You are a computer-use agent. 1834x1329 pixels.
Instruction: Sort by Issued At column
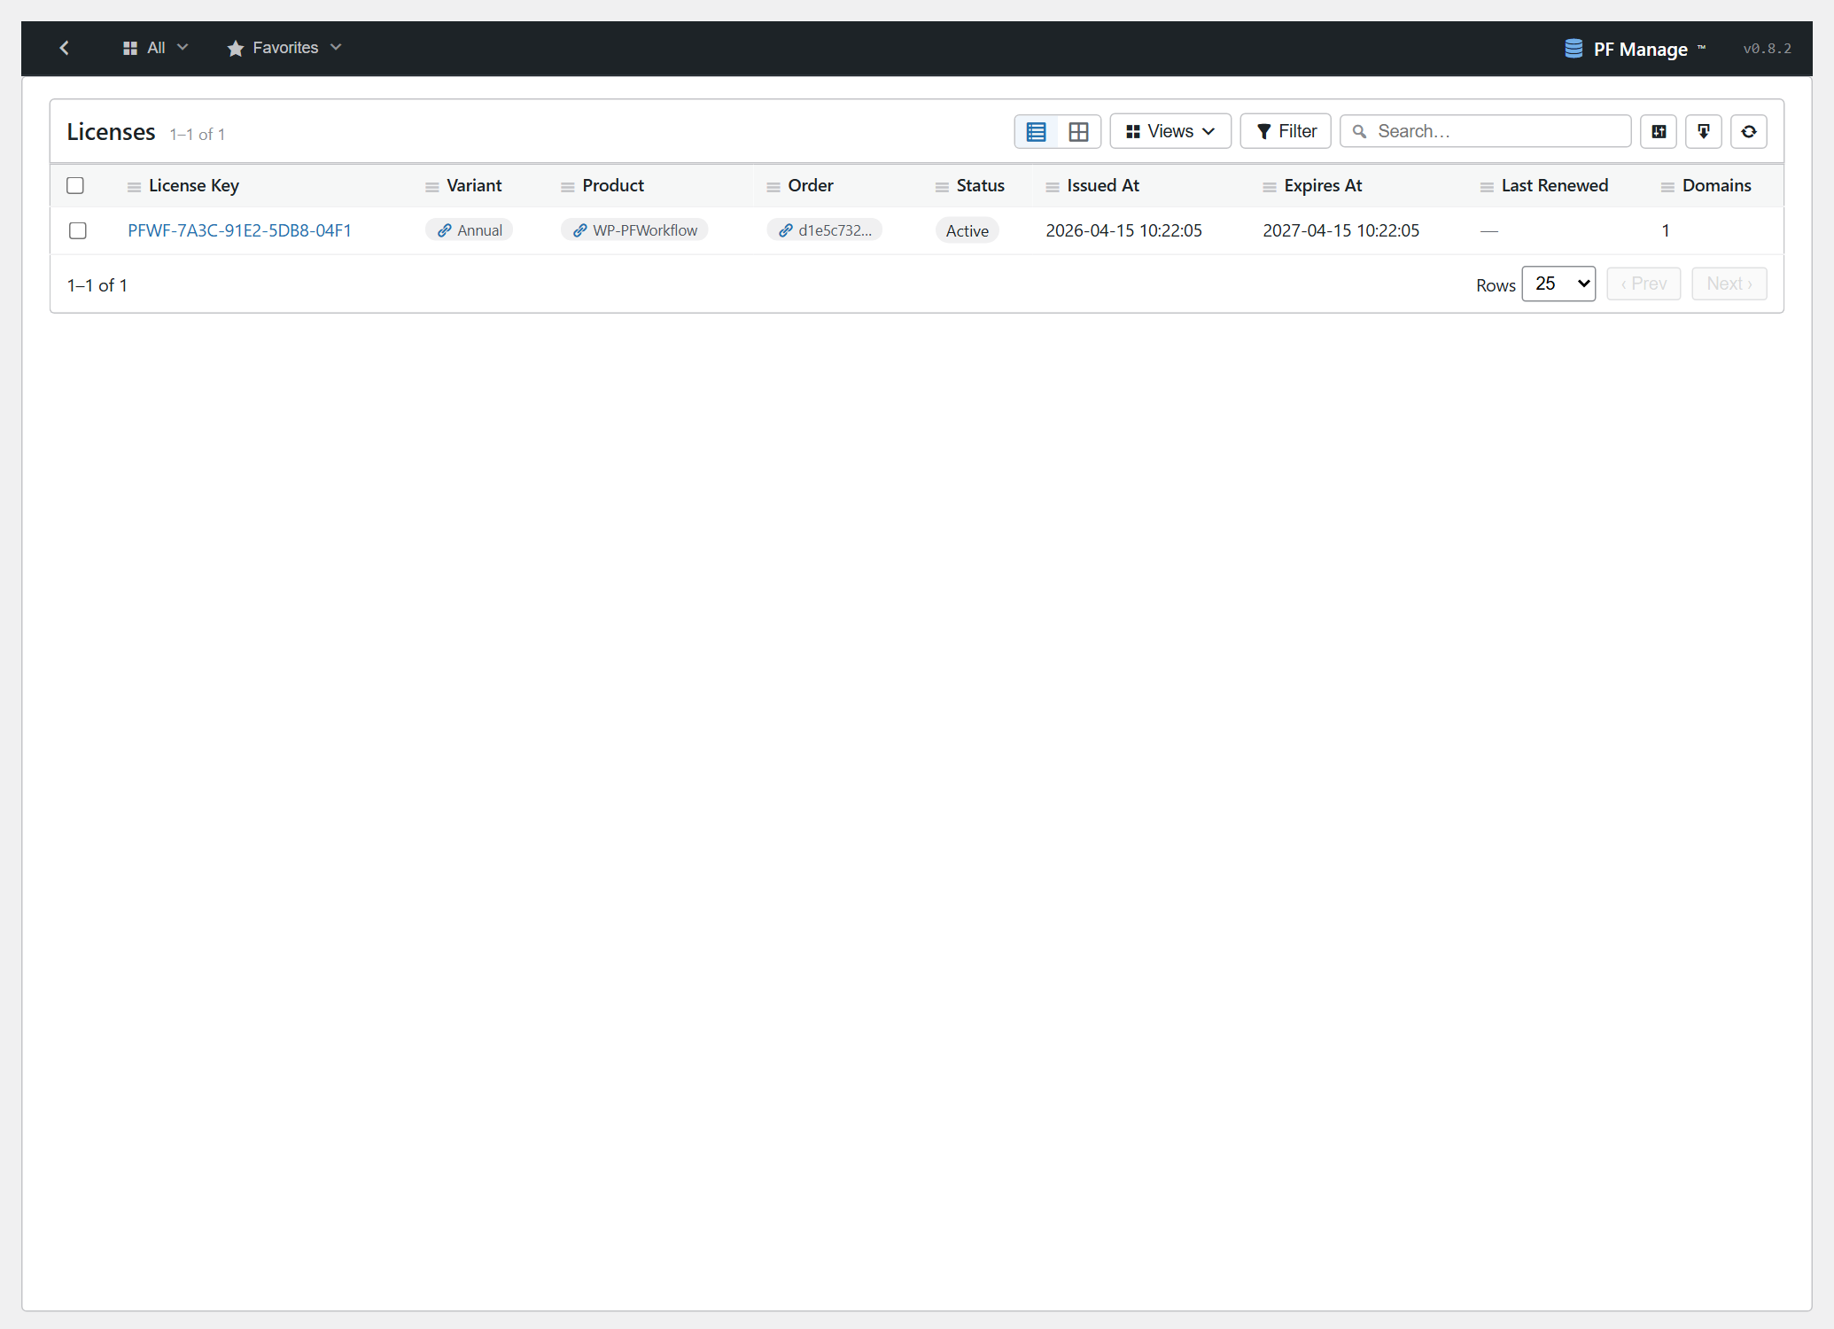[1103, 185]
